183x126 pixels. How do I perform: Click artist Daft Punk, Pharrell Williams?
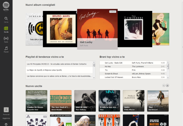tap(142, 63)
